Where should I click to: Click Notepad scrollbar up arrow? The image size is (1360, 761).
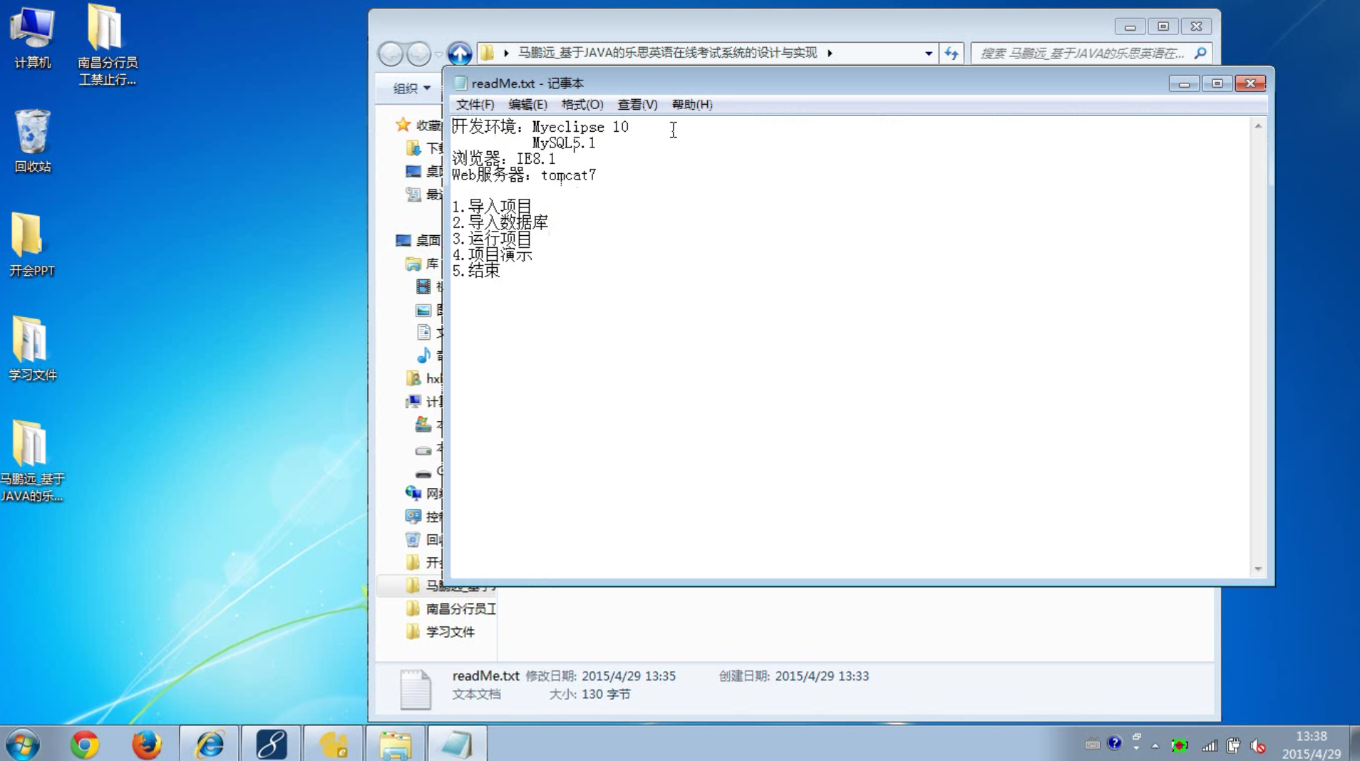1258,126
